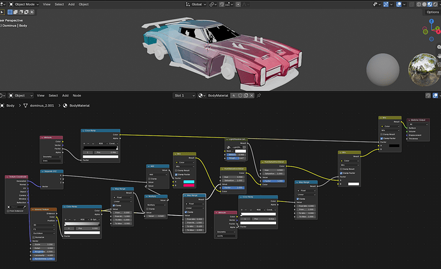The image size is (441, 269).
Task: Open the Node menu in node editor
Action: [77, 96]
